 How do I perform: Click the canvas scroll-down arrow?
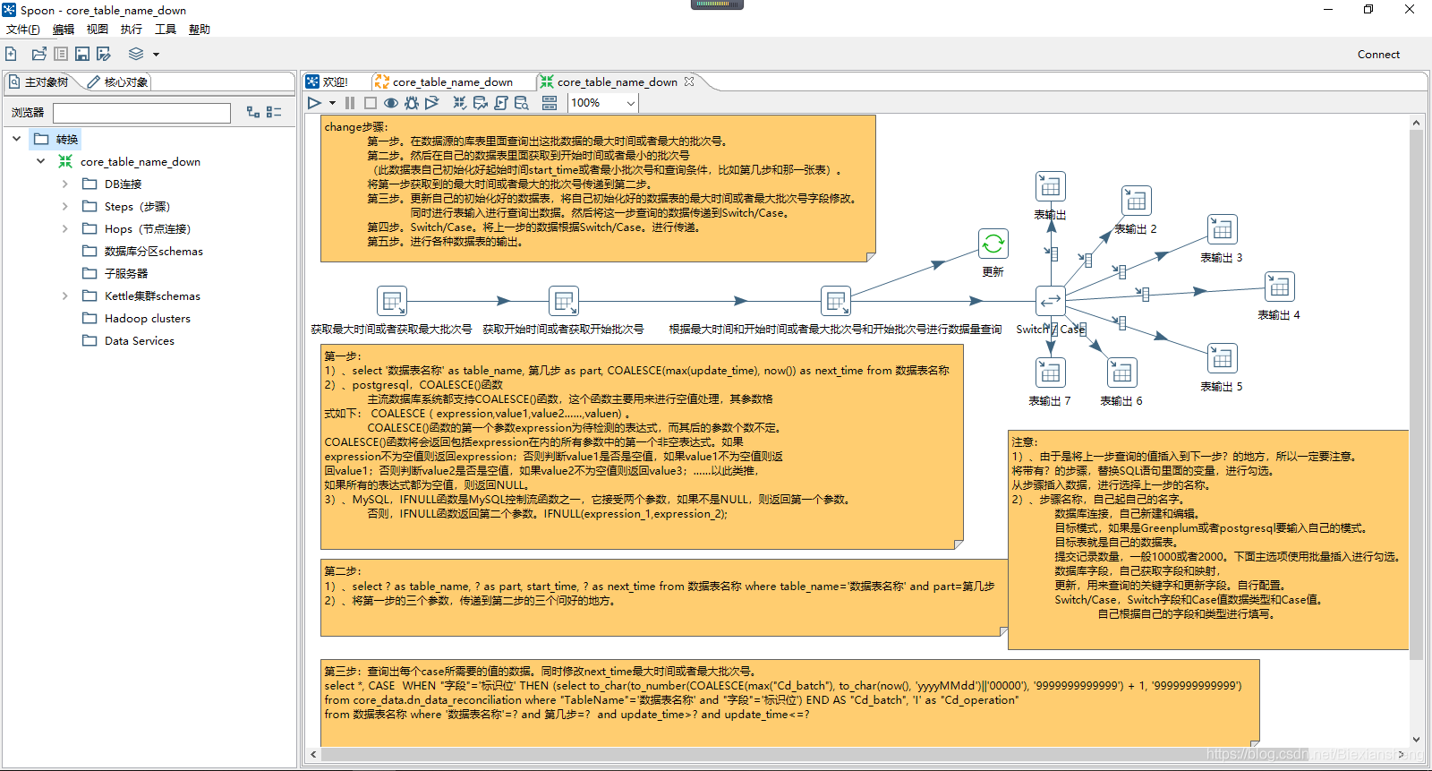(1416, 740)
